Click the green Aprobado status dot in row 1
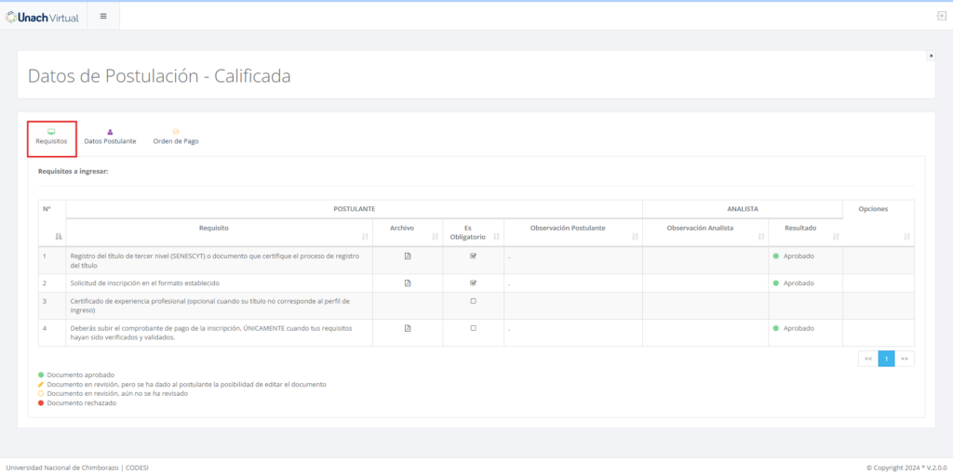The image size is (953, 474). click(x=776, y=257)
